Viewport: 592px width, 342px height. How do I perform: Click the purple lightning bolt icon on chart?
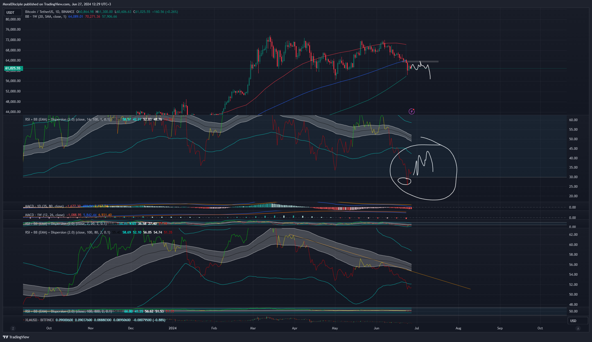[412, 112]
